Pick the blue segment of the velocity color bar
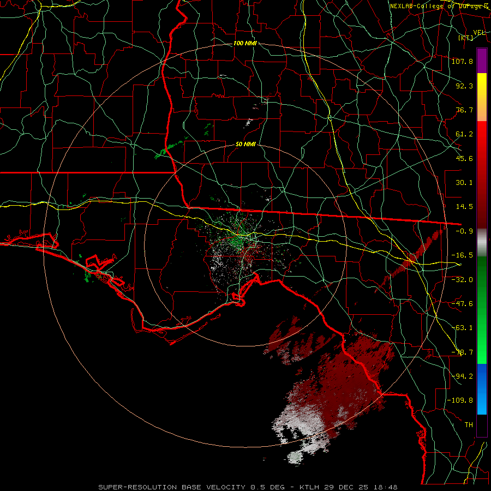This screenshot has width=491, height=491. [x=482, y=389]
